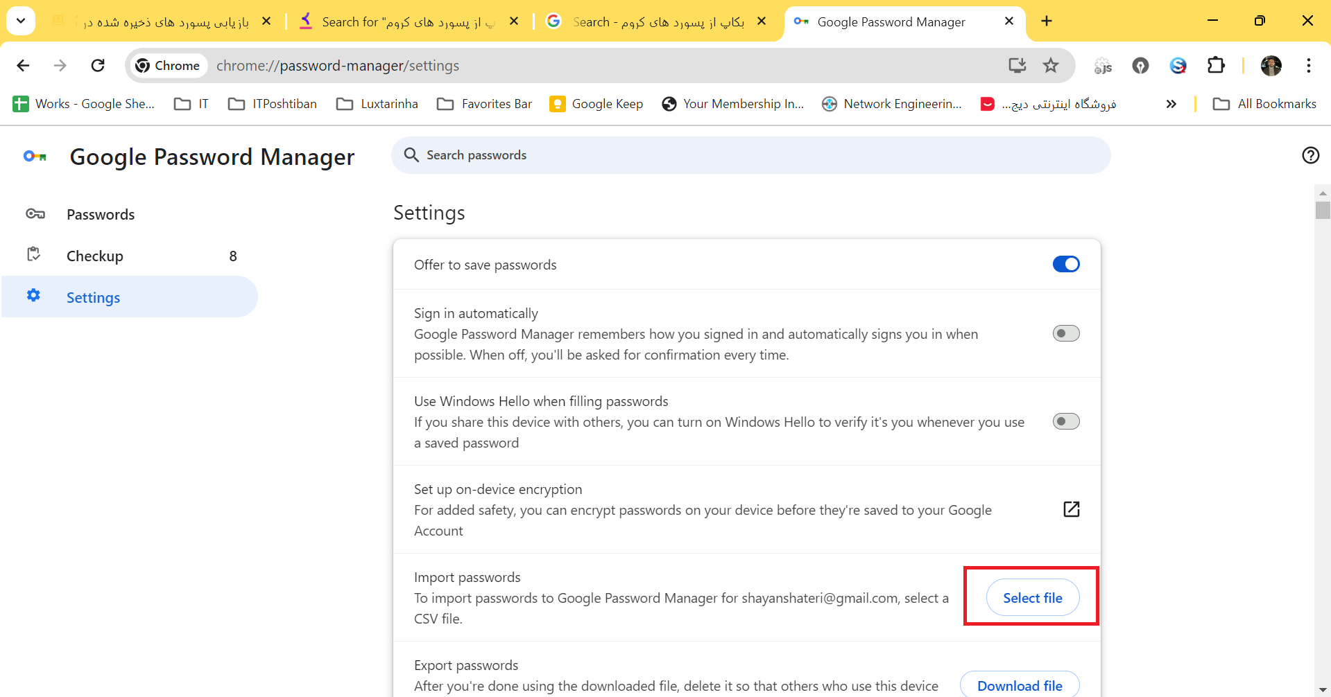1331x697 pixels.
Task: Click the Chrome site info chip
Action: point(169,65)
